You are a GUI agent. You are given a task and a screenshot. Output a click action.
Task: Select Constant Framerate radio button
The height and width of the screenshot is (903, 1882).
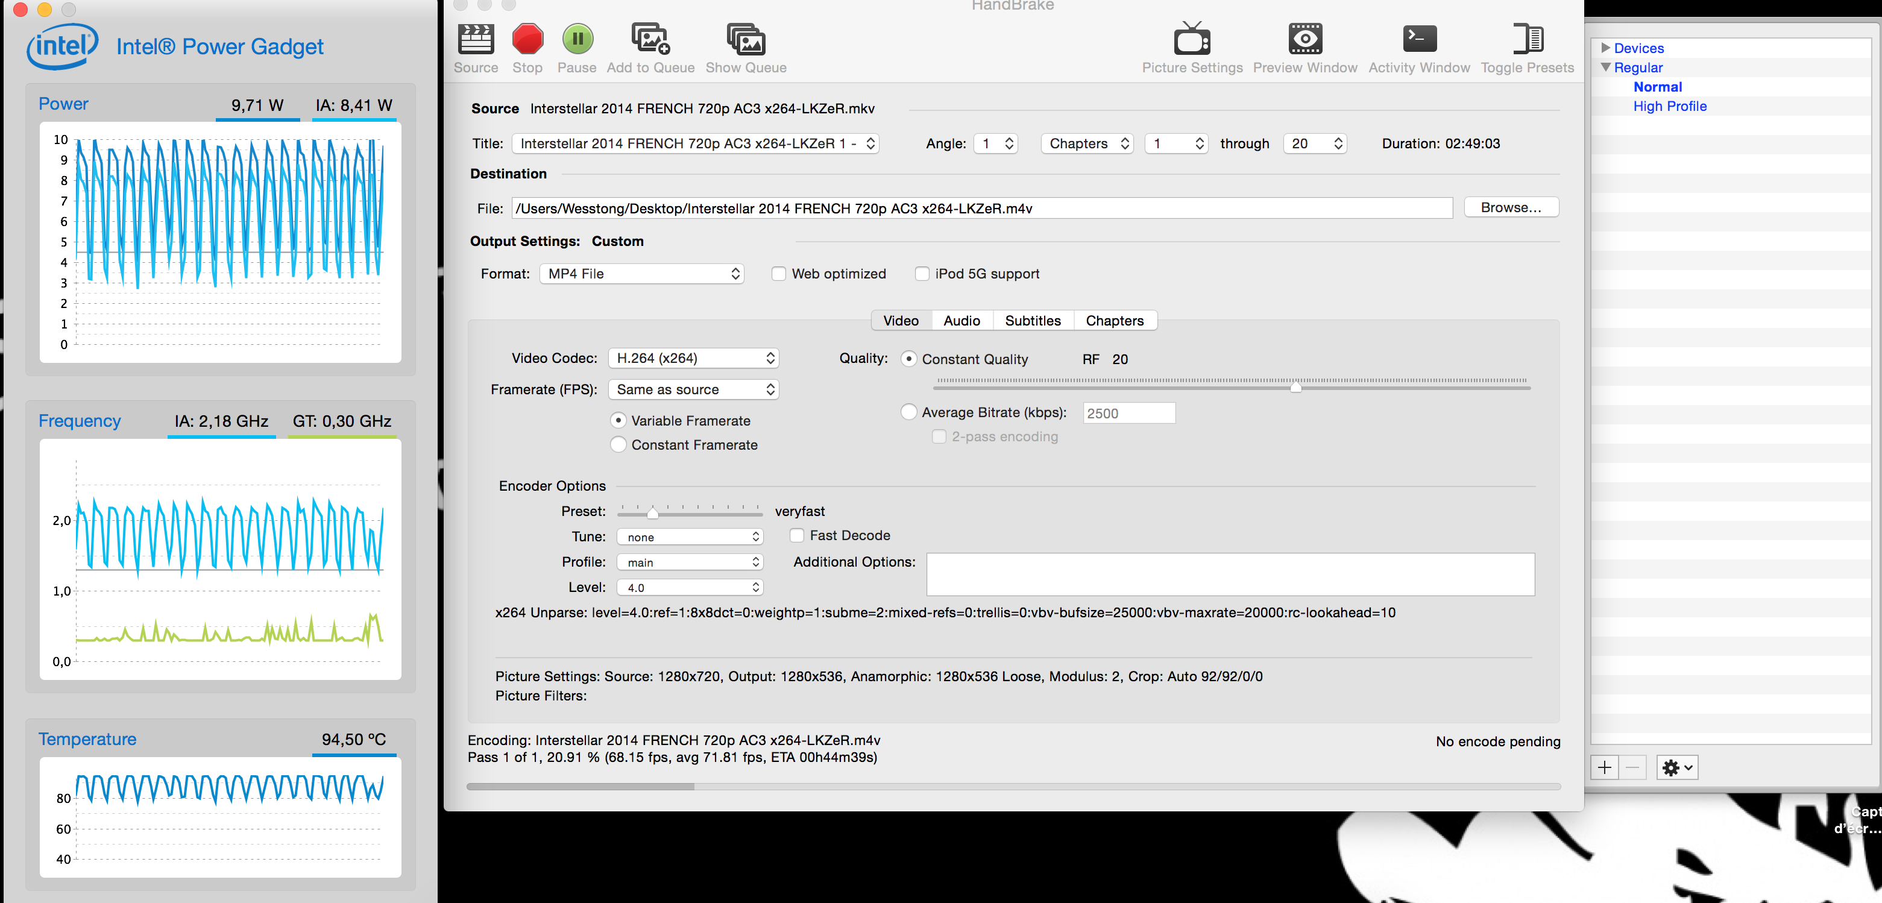coord(618,445)
